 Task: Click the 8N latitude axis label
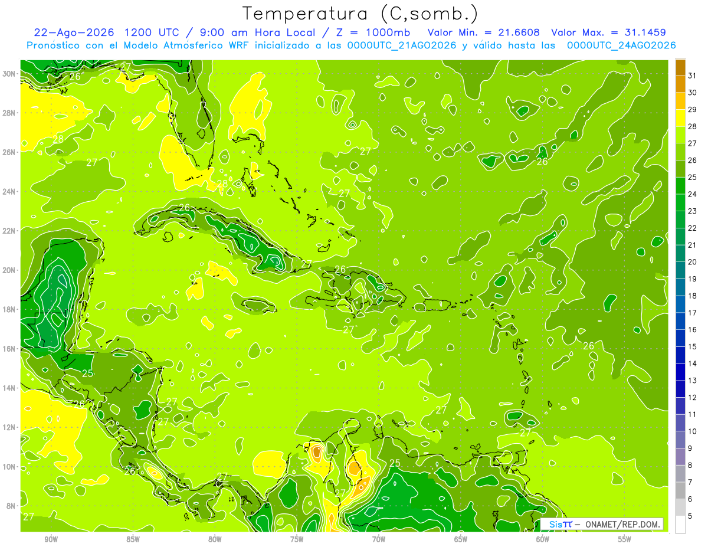pos(11,506)
